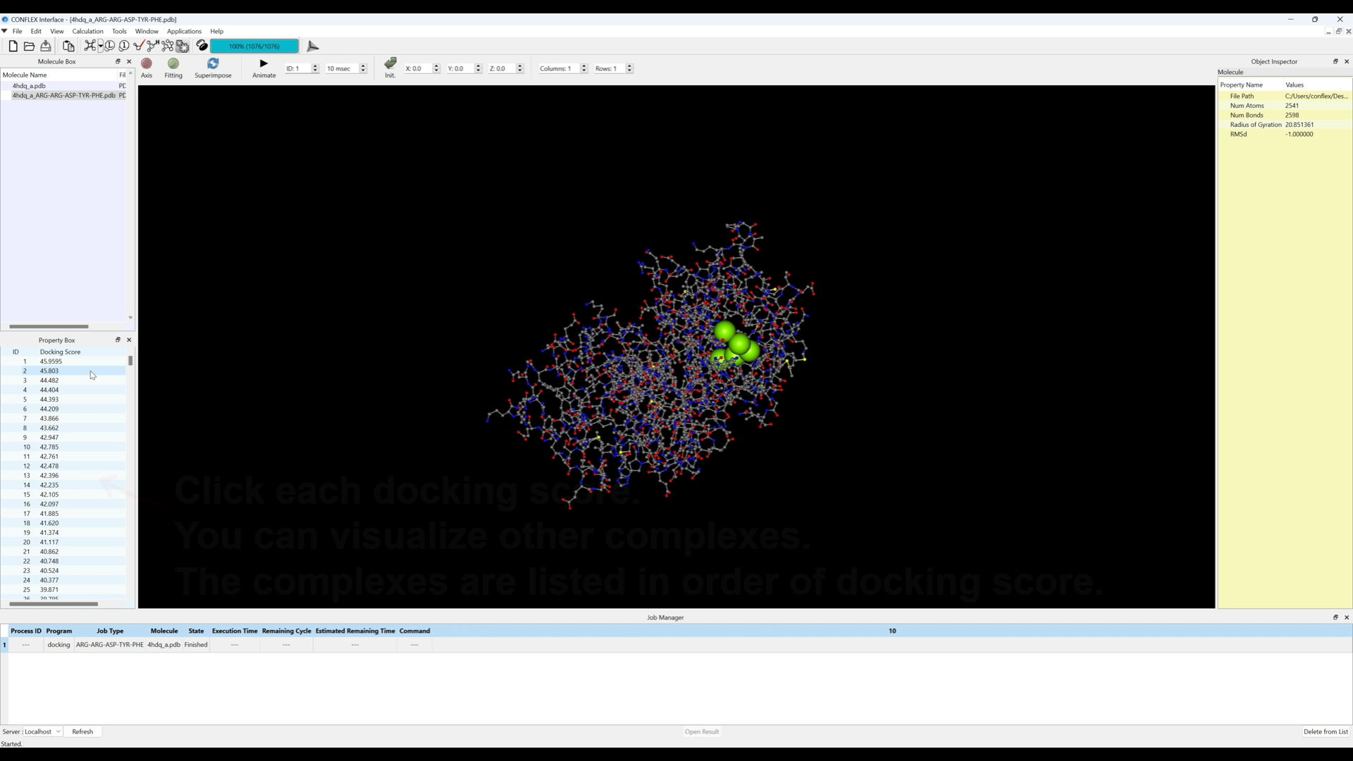
Task: Click the Superimpose icon
Action: click(213, 64)
